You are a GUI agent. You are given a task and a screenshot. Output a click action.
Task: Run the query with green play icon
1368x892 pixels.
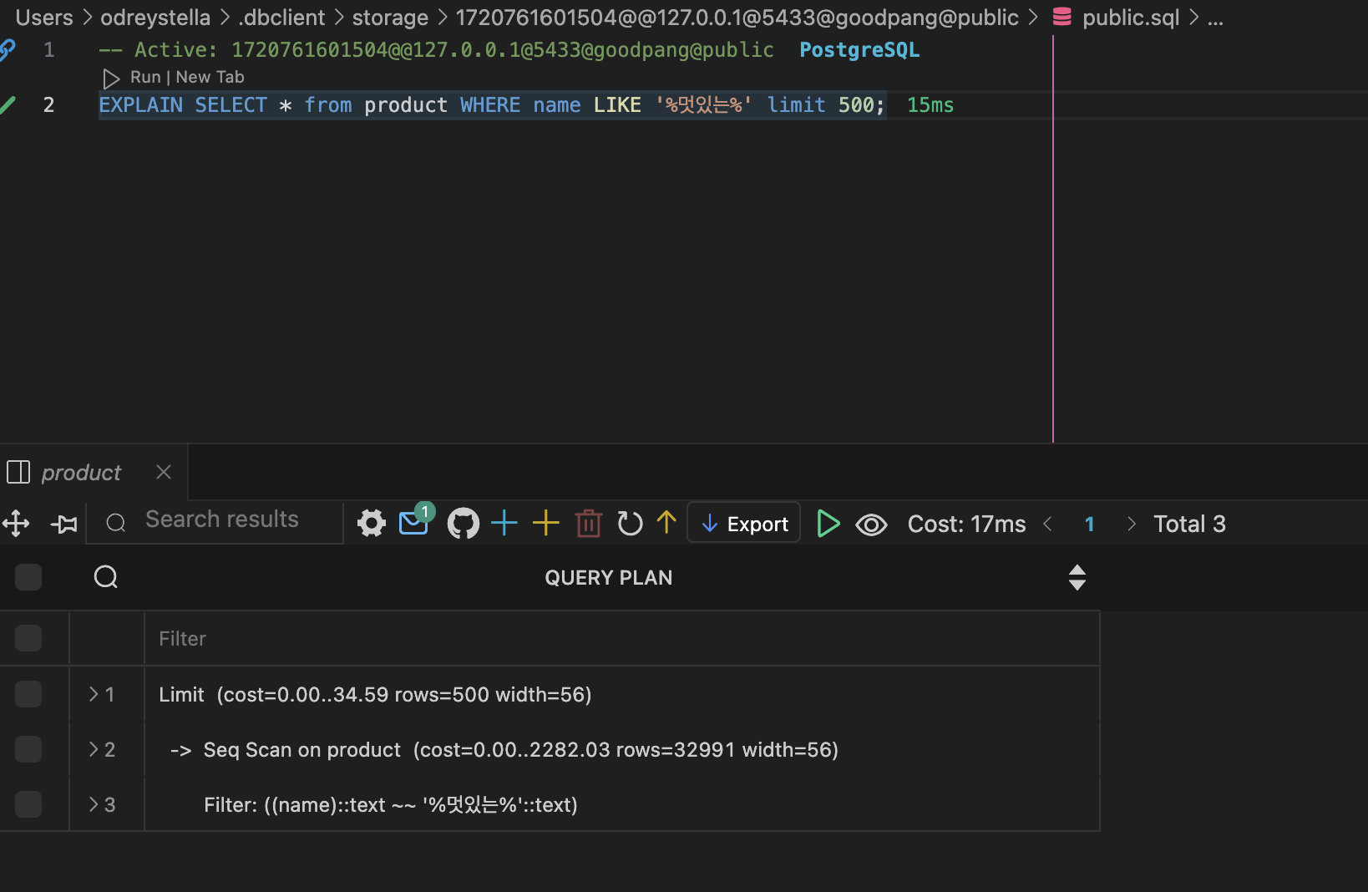[x=828, y=524]
